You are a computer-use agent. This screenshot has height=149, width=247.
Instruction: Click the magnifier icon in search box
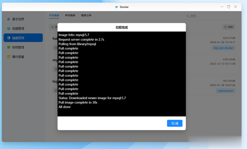click(x=188, y=16)
